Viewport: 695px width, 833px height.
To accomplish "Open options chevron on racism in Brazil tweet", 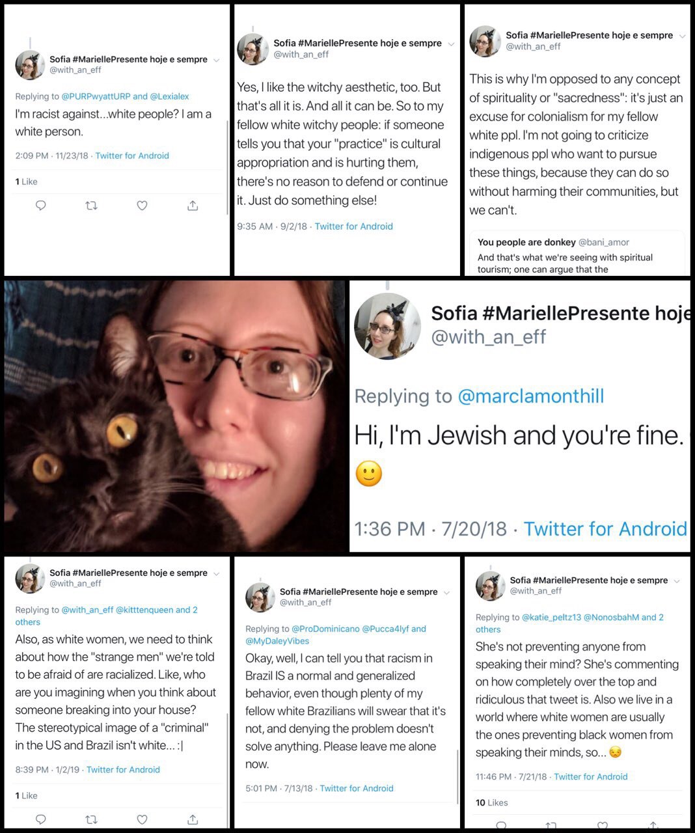I will [x=446, y=592].
